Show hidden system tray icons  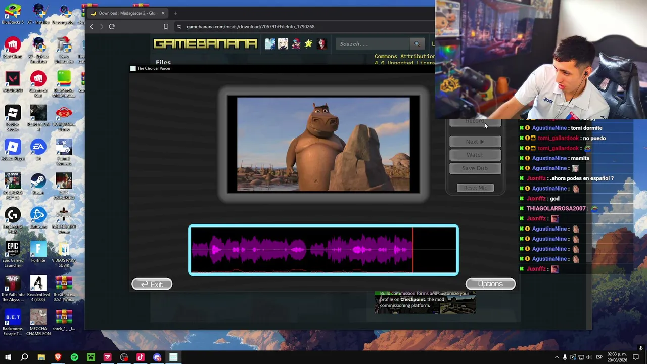[x=557, y=357]
